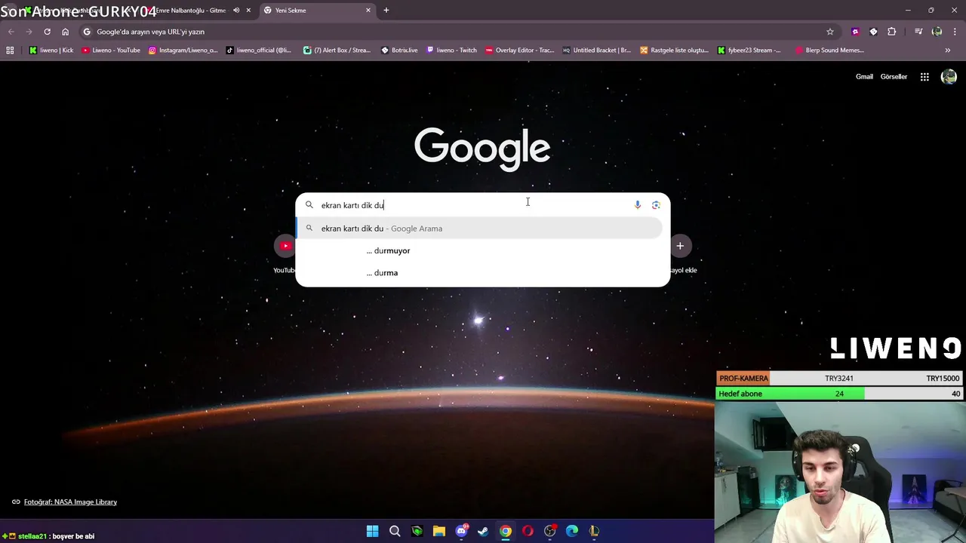Open League of Legends taskbar icon
The image size is (966, 543).
(x=594, y=531)
